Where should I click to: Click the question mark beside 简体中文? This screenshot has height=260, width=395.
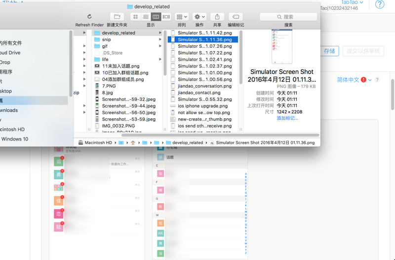pos(377,80)
